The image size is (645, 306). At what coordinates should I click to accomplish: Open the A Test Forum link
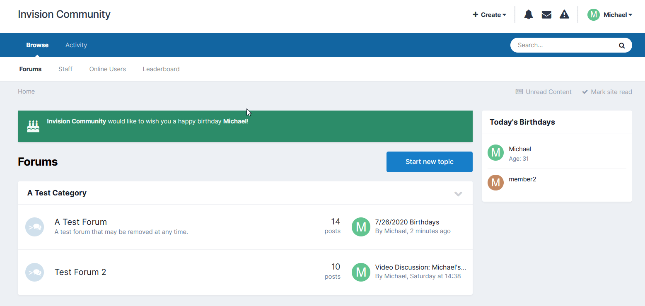pos(81,222)
